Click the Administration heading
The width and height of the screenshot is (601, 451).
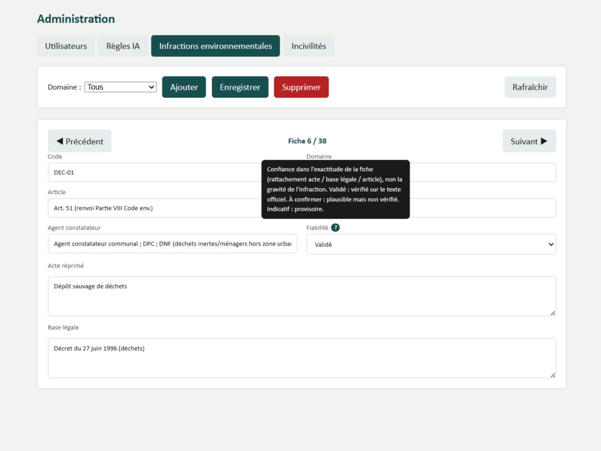pyautogui.click(x=76, y=19)
